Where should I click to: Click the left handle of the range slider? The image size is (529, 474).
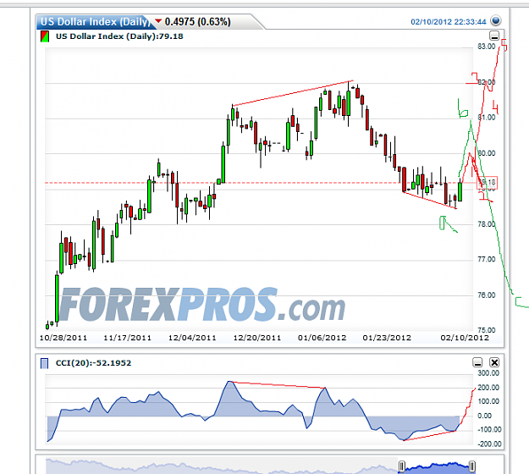pyautogui.click(x=401, y=466)
